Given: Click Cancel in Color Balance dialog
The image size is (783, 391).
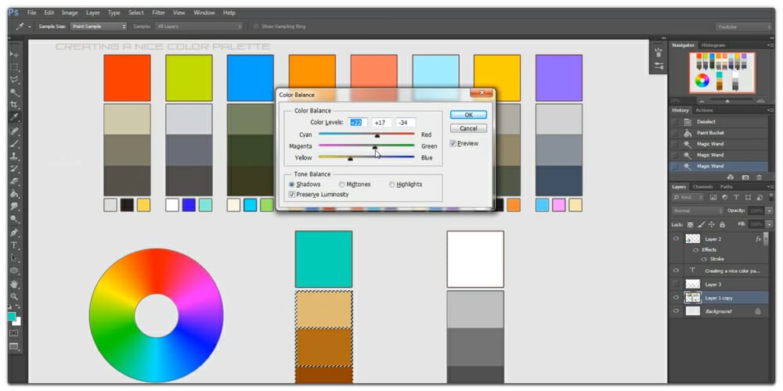Looking at the screenshot, I should coord(468,128).
